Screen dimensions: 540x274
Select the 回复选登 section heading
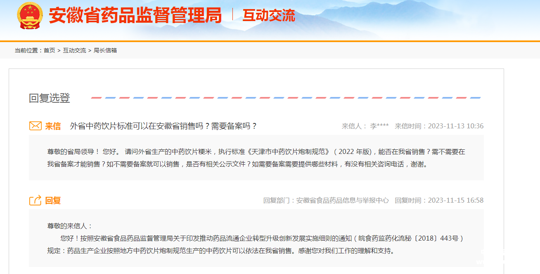(x=50, y=98)
